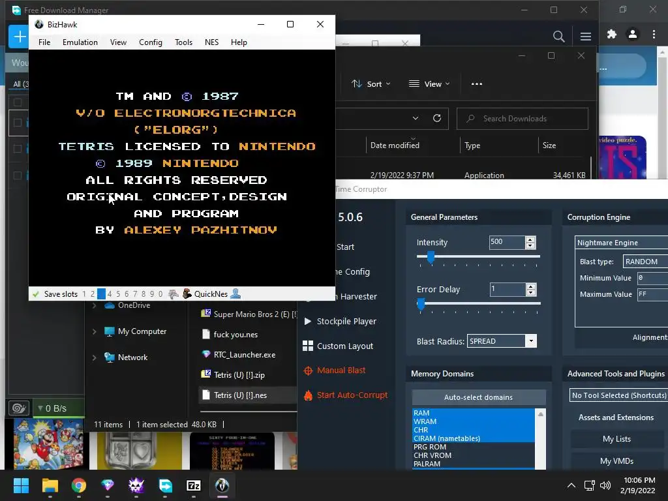Click Auto-select domains button

[x=478, y=397]
